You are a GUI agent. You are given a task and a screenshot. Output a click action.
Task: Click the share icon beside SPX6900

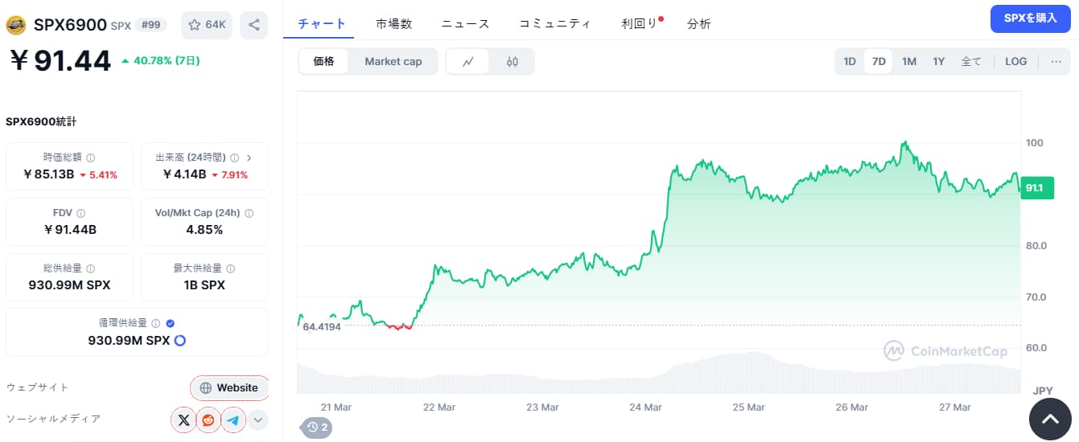pos(254,25)
